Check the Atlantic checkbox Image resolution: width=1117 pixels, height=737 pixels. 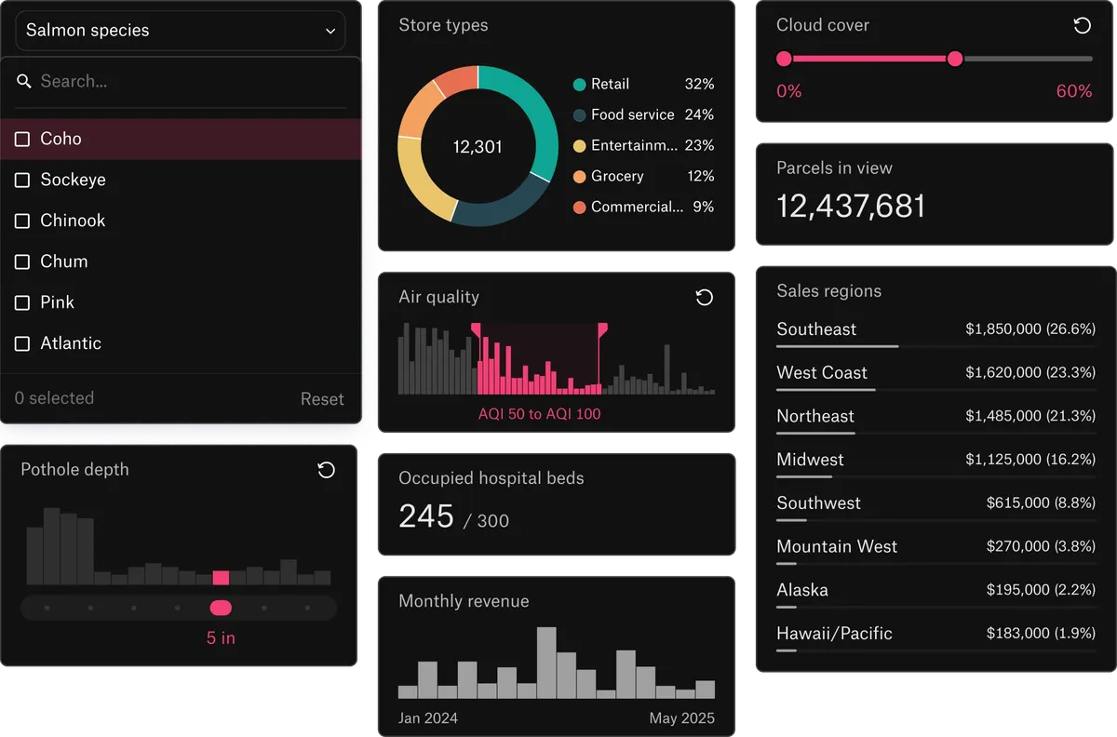point(22,343)
